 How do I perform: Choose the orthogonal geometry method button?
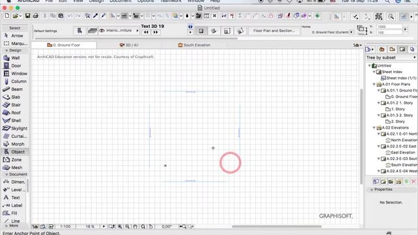coord(201,31)
